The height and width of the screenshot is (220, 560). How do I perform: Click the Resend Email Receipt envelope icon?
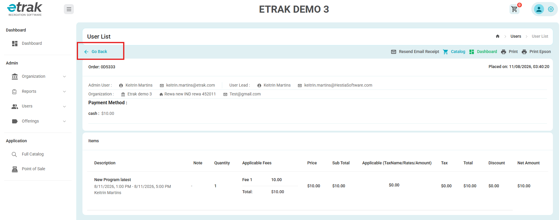tap(394, 52)
